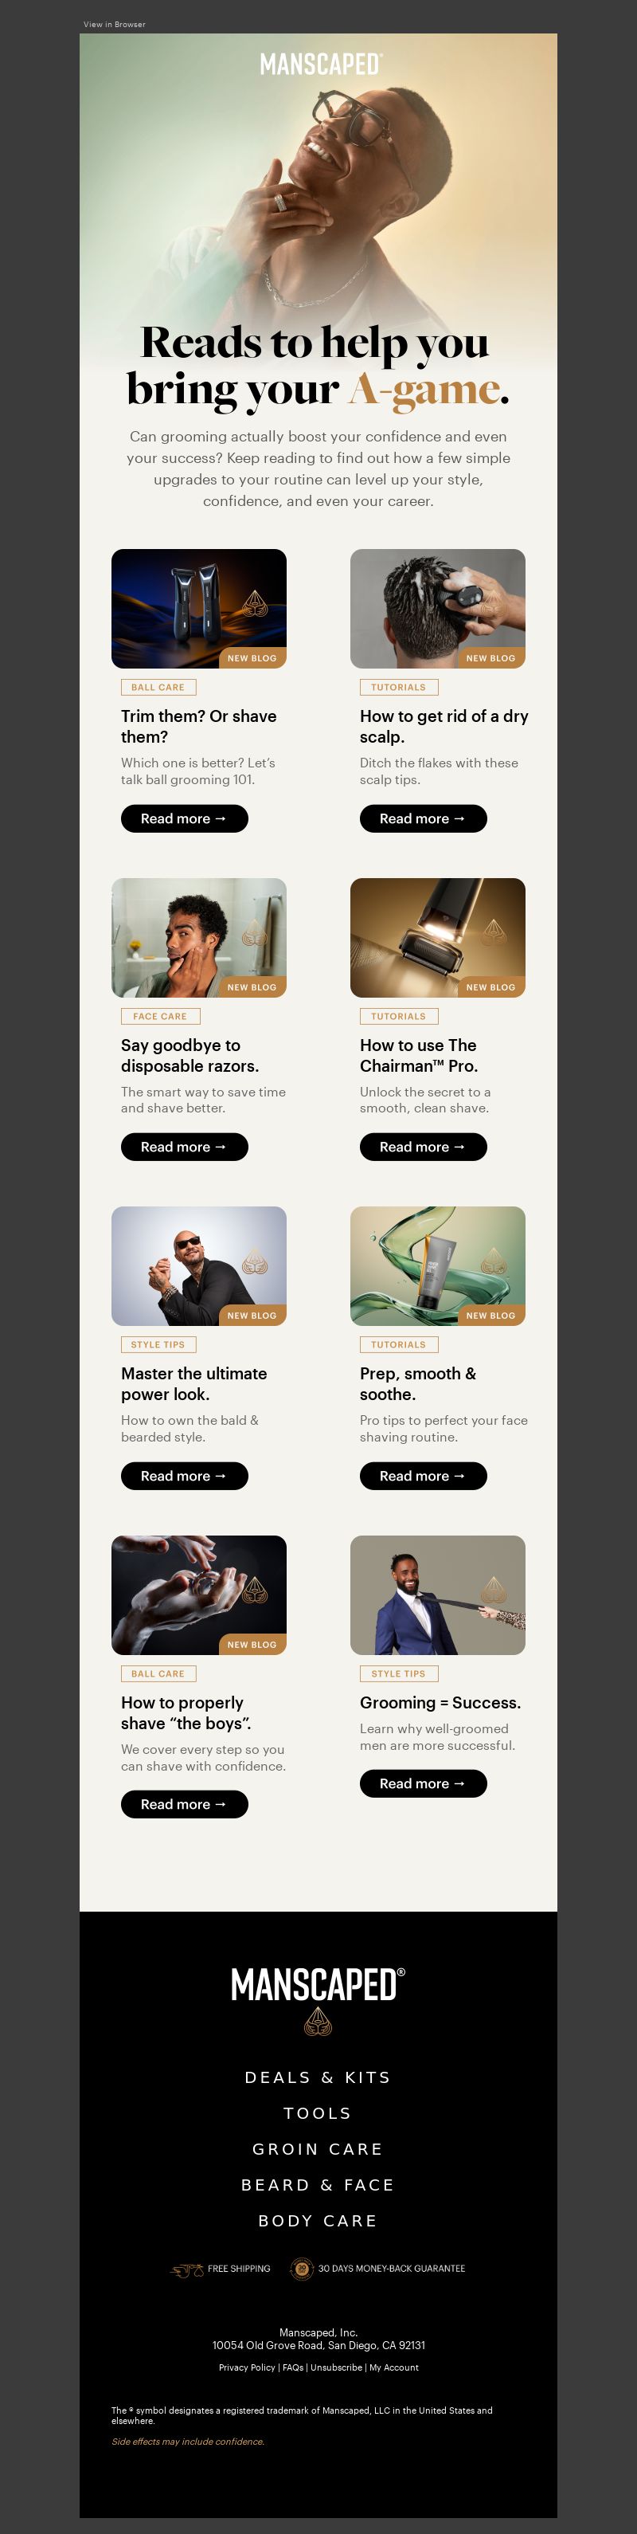Image resolution: width=637 pixels, height=2534 pixels.
Task: Open the scalp foam tutorial thumbnail
Action: [437, 609]
